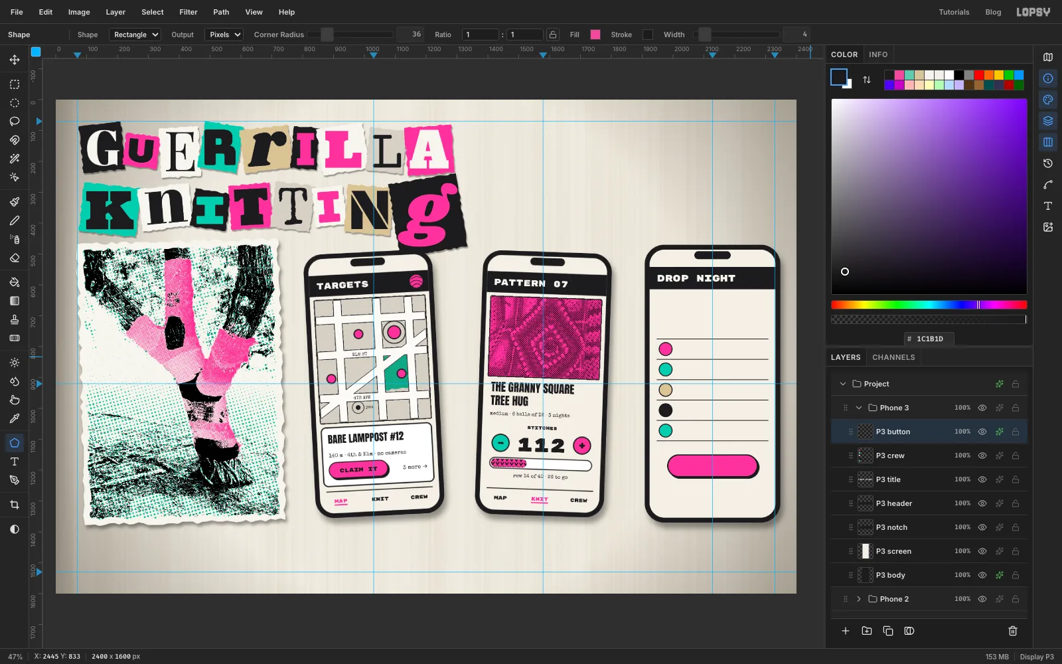Screen dimensions: 1062x664
Task: Click the 47% zoom level
Action: pyautogui.click(x=15, y=657)
